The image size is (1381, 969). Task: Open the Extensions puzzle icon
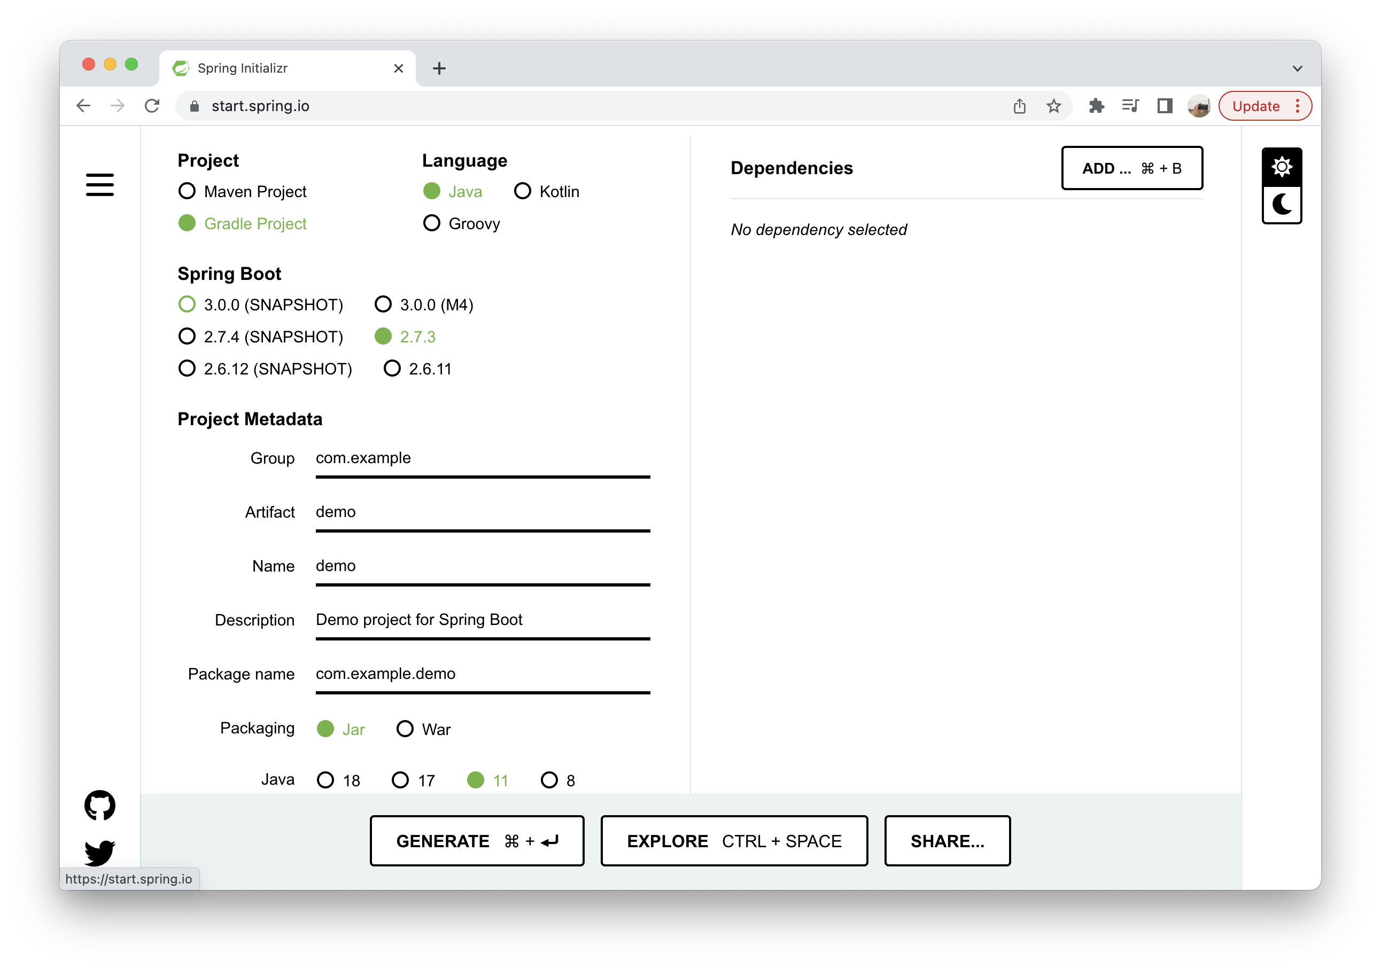point(1096,106)
